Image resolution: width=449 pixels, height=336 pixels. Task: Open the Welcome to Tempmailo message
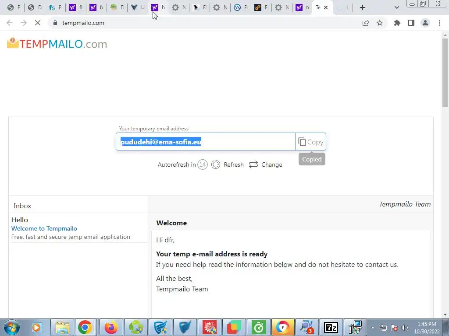[44, 228]
